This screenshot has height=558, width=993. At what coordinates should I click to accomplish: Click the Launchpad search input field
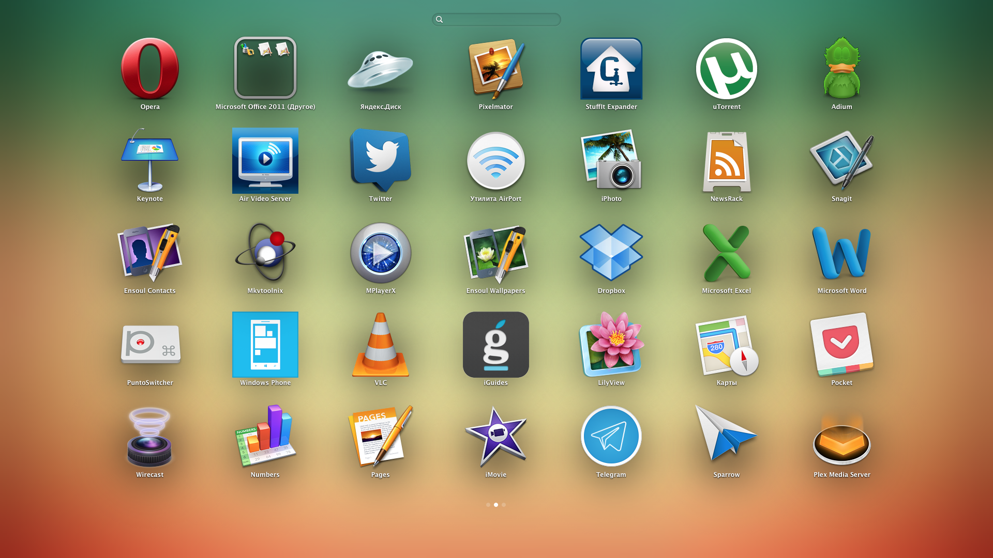[496, 19]
